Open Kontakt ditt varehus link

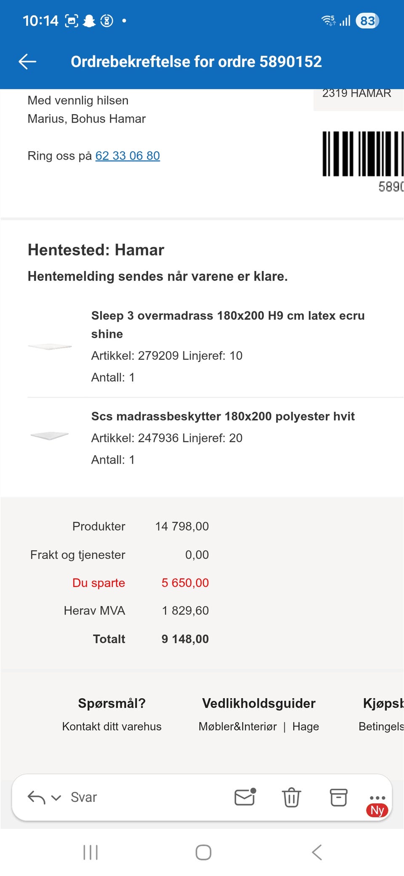[112, 726]
